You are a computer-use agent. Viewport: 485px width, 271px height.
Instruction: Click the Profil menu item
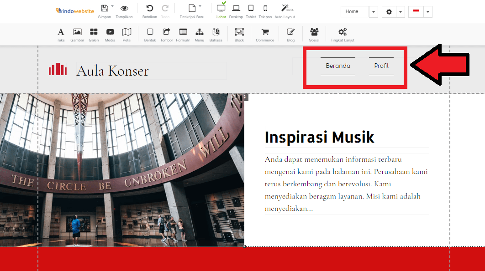(x=381, y=66)
